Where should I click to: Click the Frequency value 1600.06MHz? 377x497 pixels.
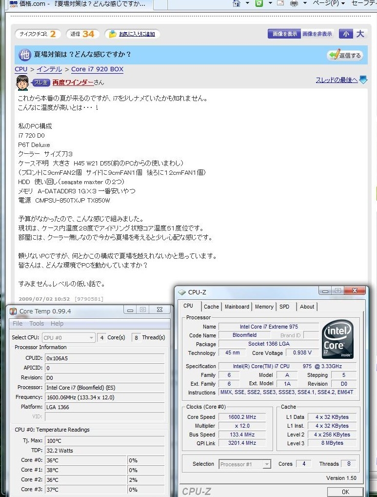(x=105, y=397)
